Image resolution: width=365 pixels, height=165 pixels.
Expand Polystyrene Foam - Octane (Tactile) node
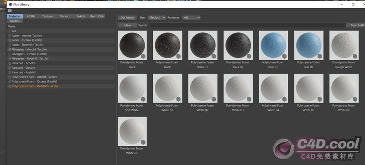click(10, 82)
